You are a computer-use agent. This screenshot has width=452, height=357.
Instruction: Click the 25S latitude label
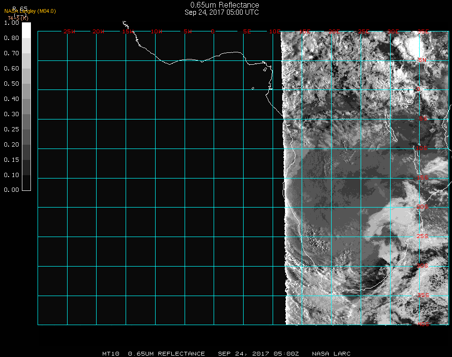coord(423,236)
